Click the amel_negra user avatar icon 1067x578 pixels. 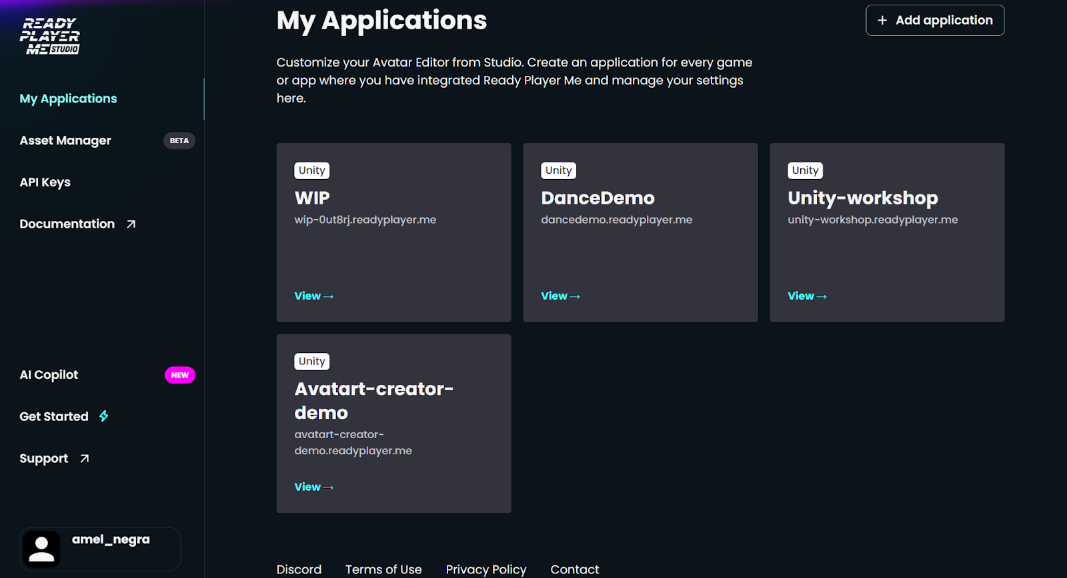point(41,549)
